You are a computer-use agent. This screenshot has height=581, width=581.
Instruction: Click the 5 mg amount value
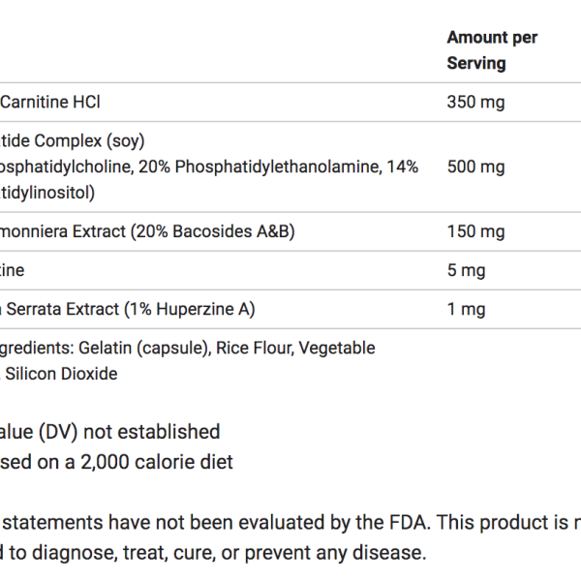(466, 270)
